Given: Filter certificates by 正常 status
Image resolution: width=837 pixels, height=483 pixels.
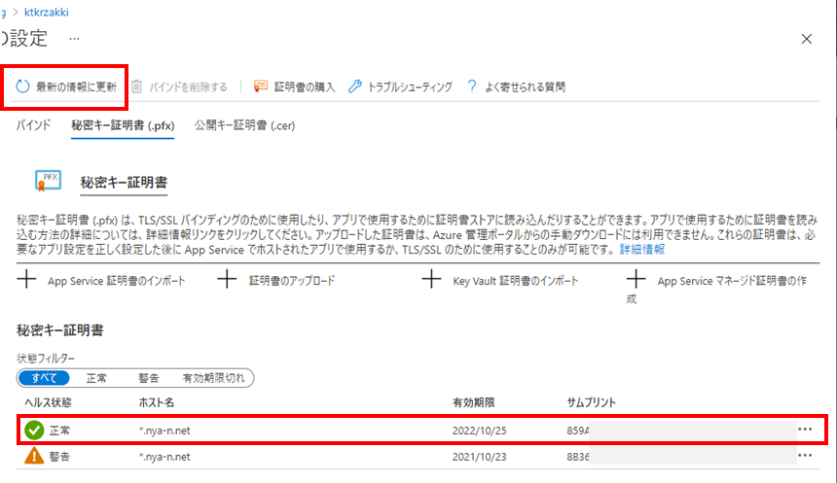Looking at the screenshot, I should (x=96, y=378).
